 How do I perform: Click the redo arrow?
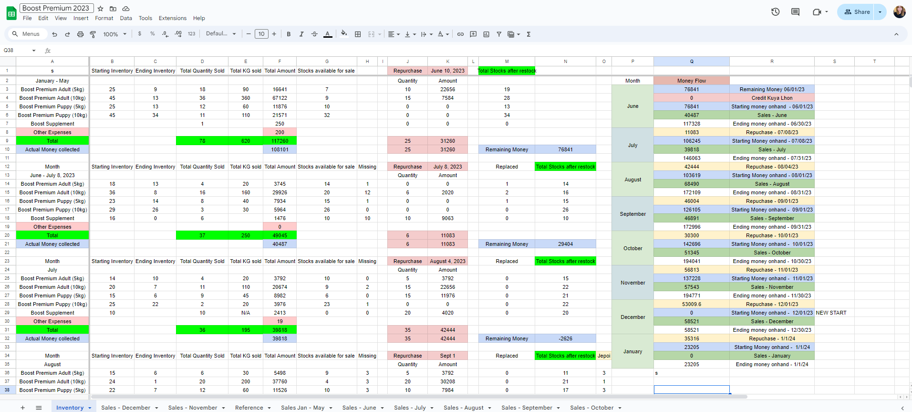(67, 34)
